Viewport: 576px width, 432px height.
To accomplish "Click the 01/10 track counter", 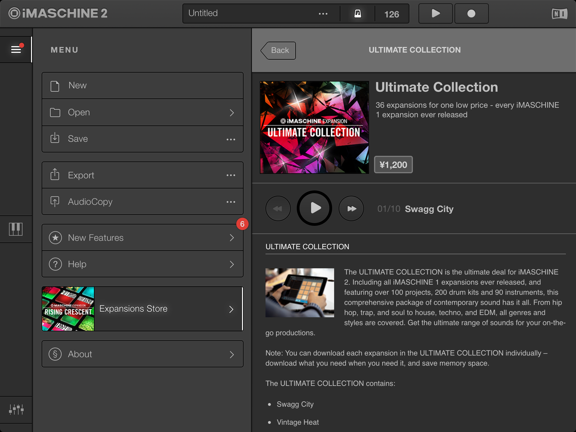I will pos(389,209).
